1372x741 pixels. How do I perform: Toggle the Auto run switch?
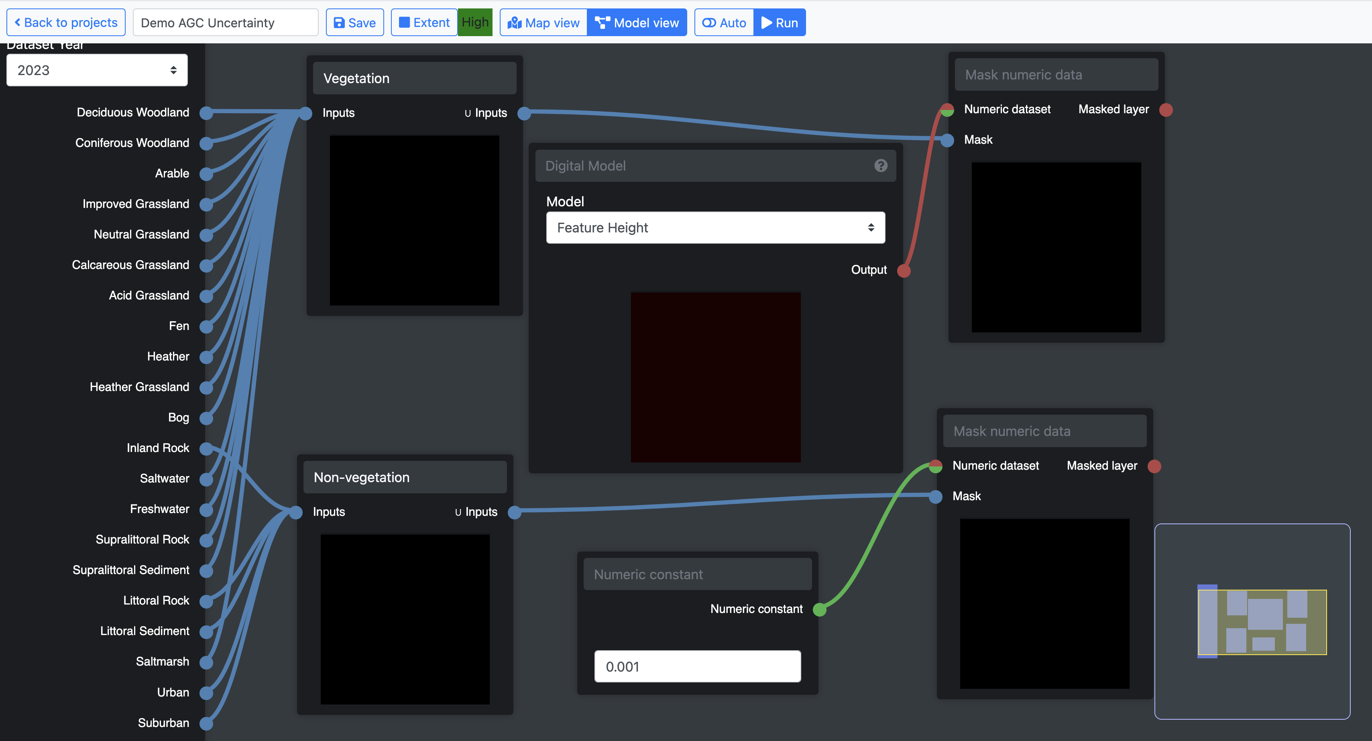point(724,23)
